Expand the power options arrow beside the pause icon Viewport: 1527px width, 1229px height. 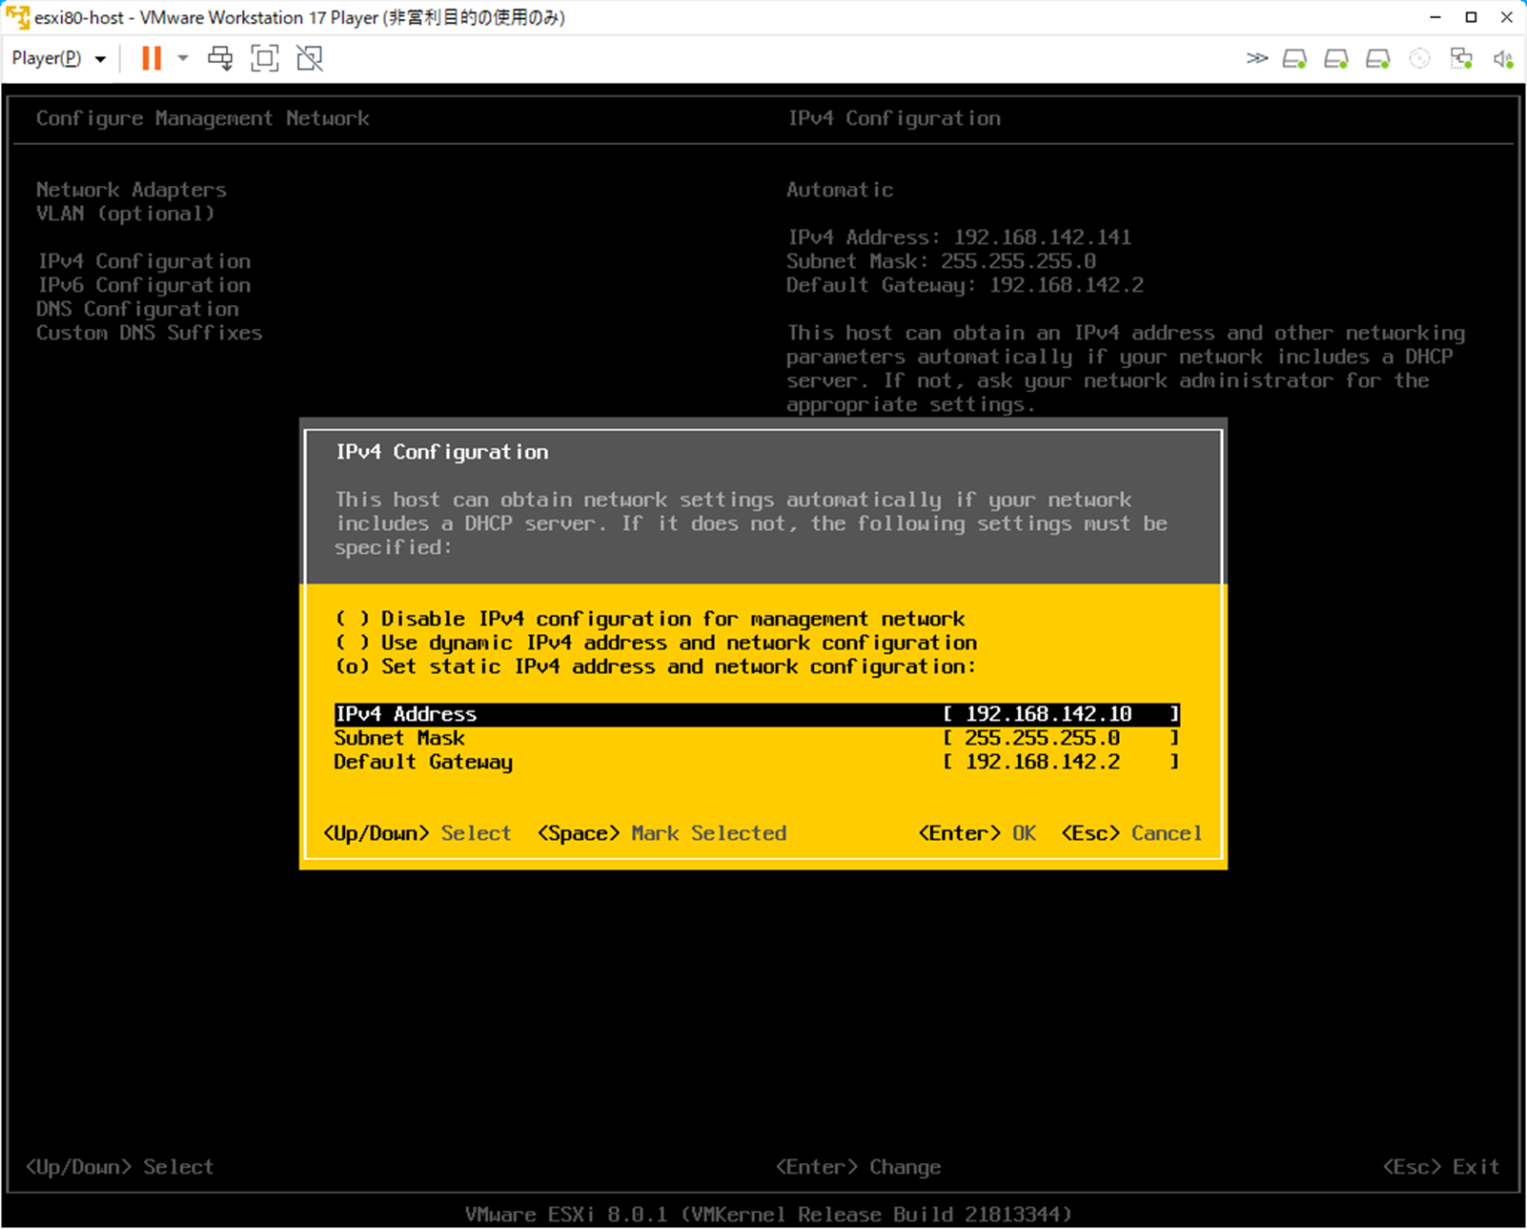(x=183, y=58)
